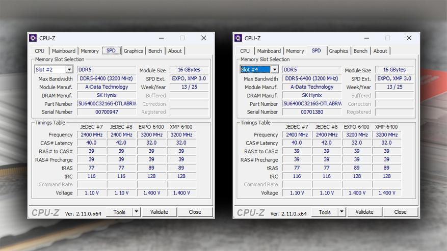The image size is (447, 251).
Task: Click 16 GBytes module size in right window
Action: coord(395,70)
